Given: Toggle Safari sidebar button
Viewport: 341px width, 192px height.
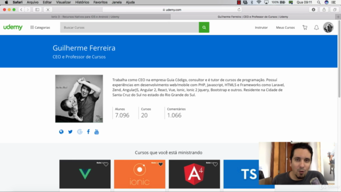Looking at the screenshot, I should pos(37,10).
